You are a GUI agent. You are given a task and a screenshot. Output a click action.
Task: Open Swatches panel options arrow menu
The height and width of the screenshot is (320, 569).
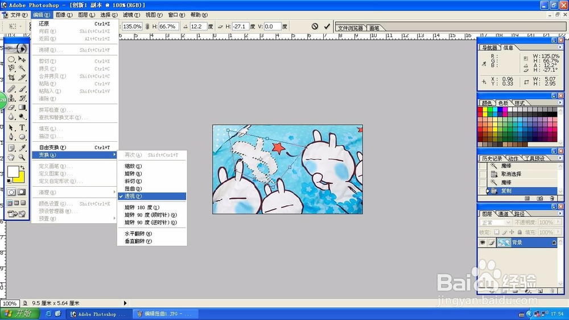[x=560, y=102]
